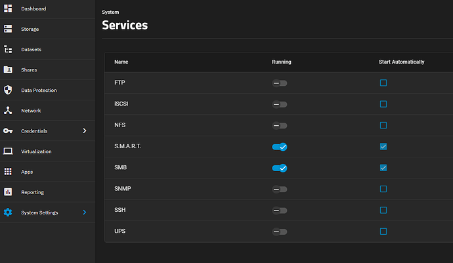
Task: Enable the SSH running toggle
Action: (x=280, y=211)
